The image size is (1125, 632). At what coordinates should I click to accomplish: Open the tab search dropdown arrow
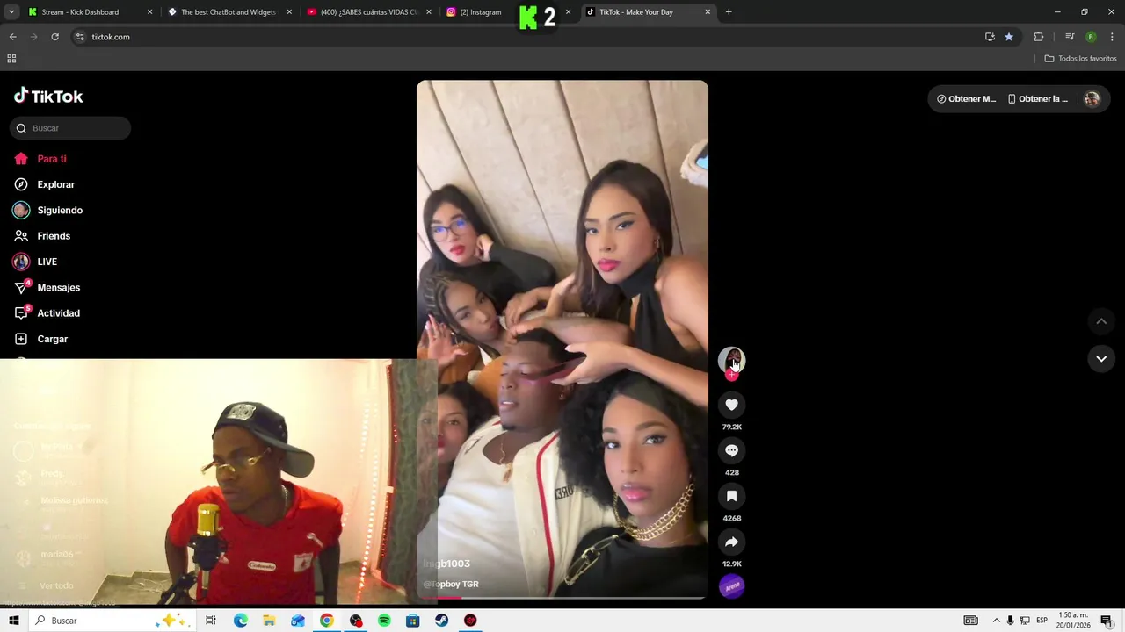pyautogui.click(x=11, y=12)
